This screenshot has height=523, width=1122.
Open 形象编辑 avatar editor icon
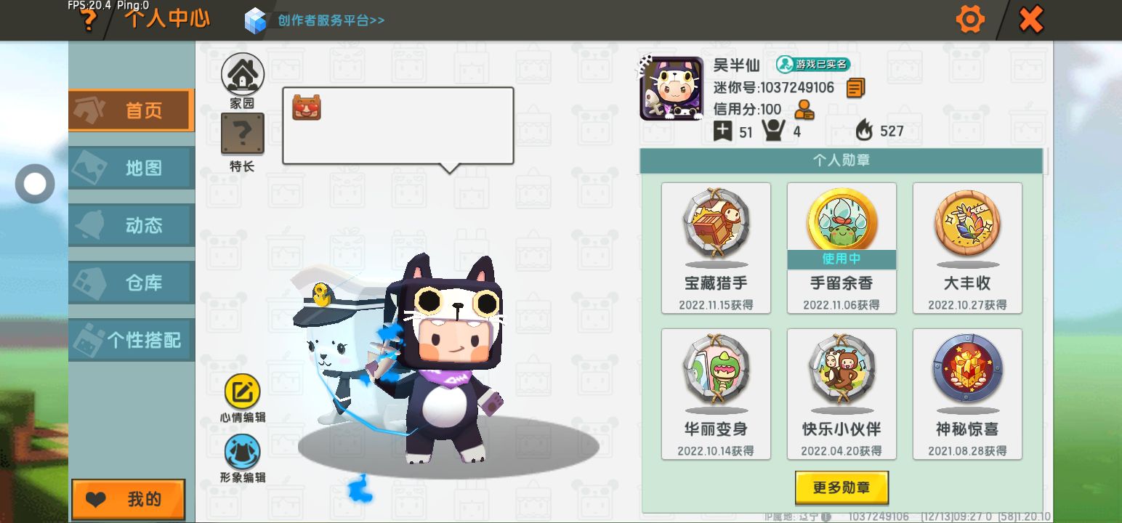tap(242, 452)
